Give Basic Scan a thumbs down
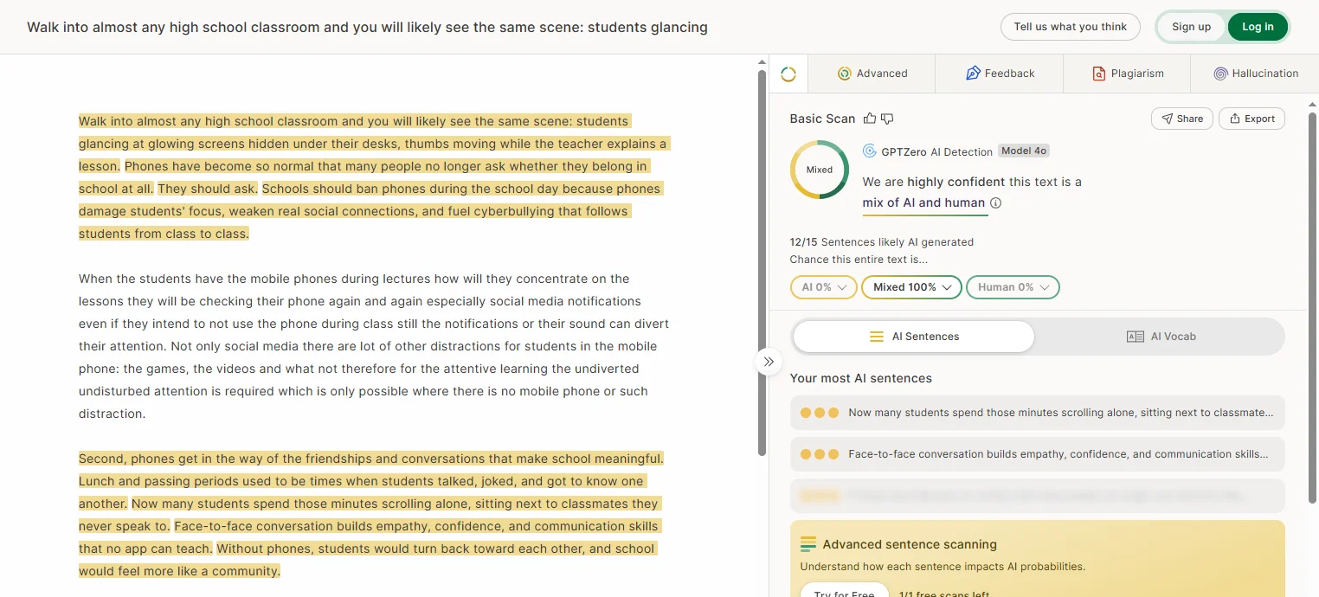 (886, 119)
